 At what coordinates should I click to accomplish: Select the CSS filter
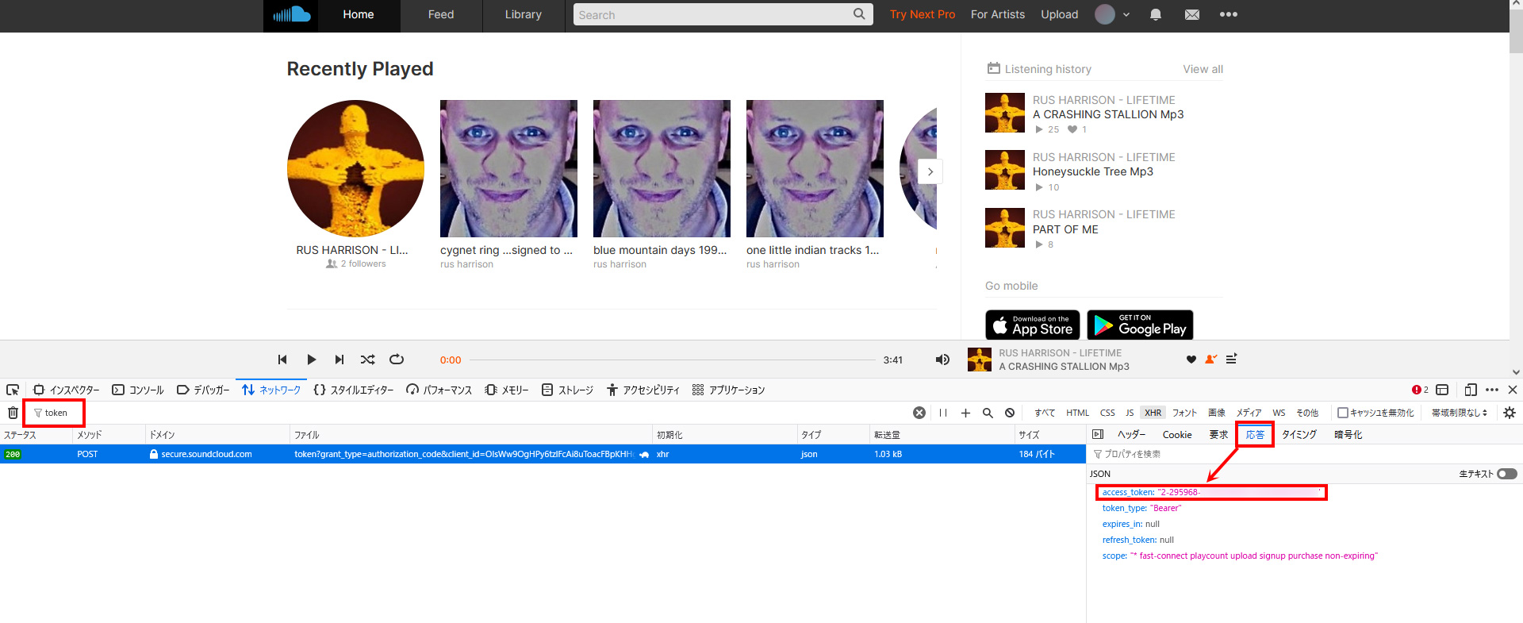1107,413
